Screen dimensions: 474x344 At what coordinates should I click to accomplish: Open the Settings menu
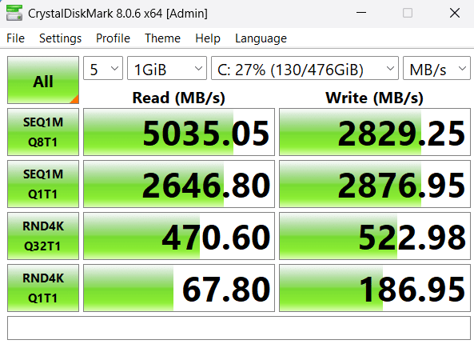[60, 38]
